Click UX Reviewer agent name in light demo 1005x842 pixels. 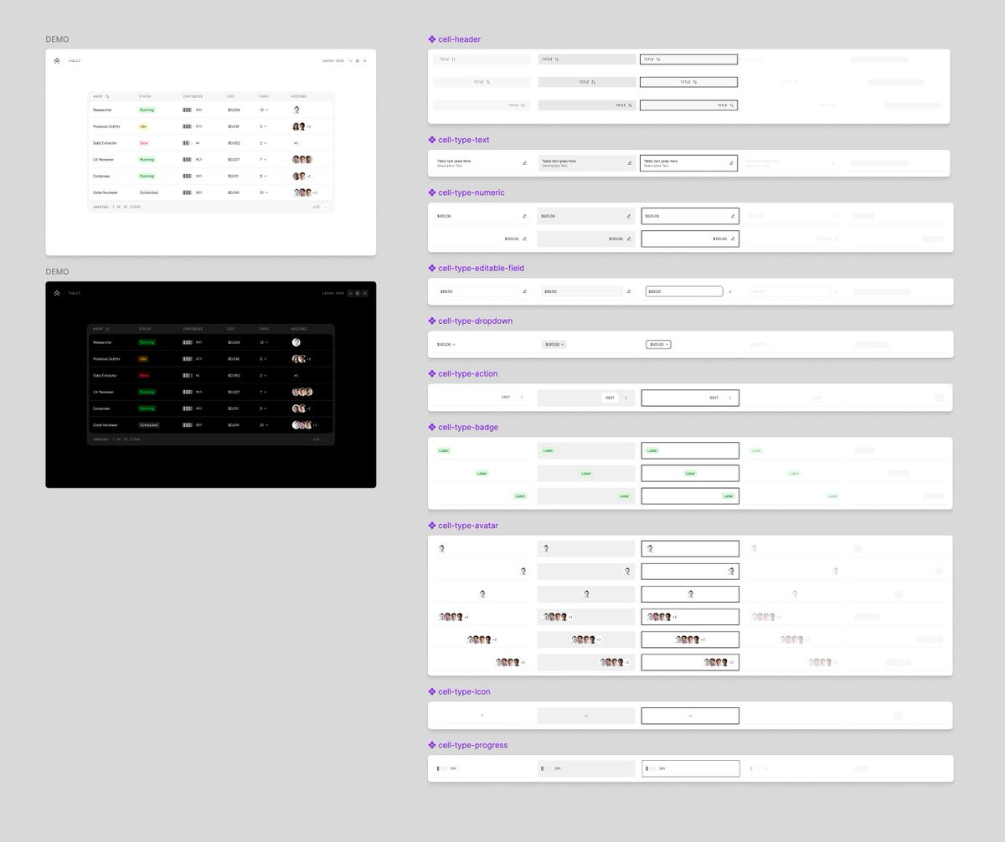pos(103,159)
